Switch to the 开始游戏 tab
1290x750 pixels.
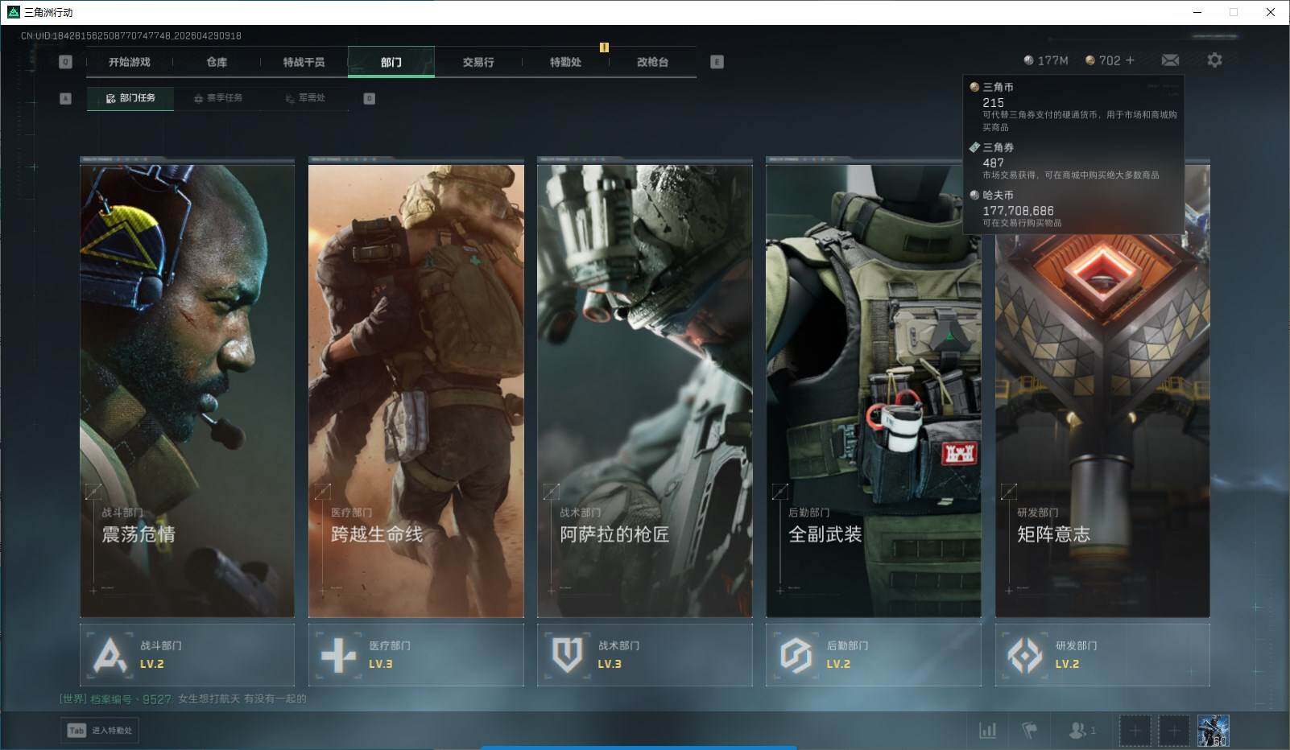pos(130,62)
